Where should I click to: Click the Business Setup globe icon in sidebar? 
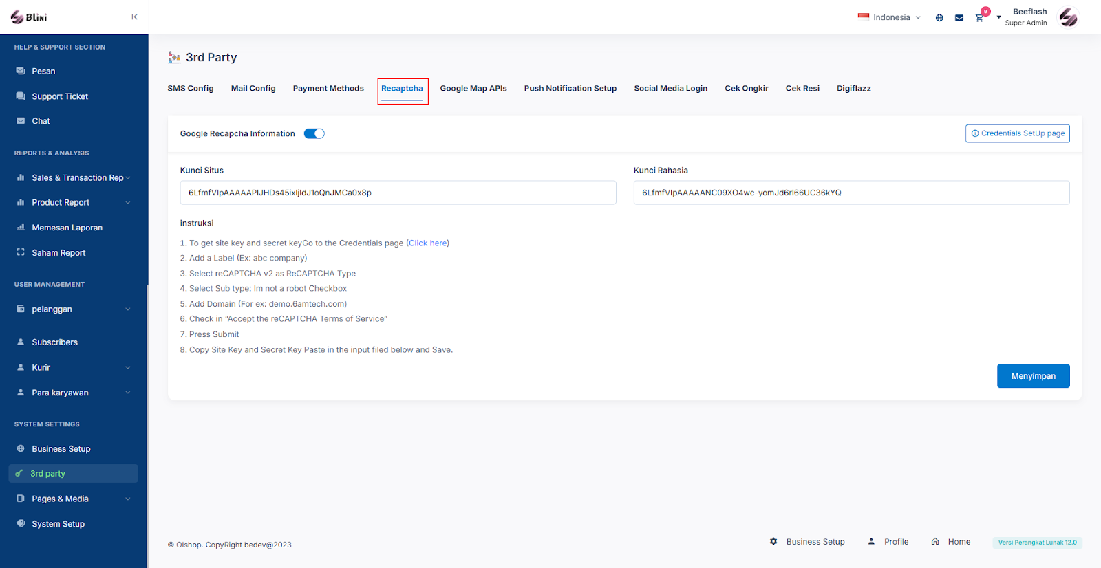click(21, 448)
